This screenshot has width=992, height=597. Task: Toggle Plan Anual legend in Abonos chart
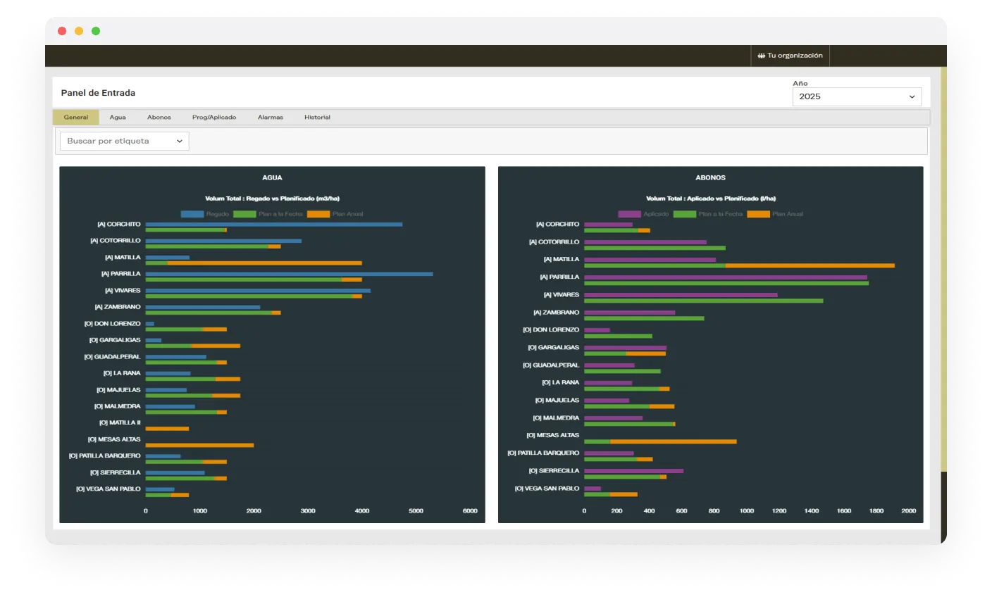(x=775, y=214)
